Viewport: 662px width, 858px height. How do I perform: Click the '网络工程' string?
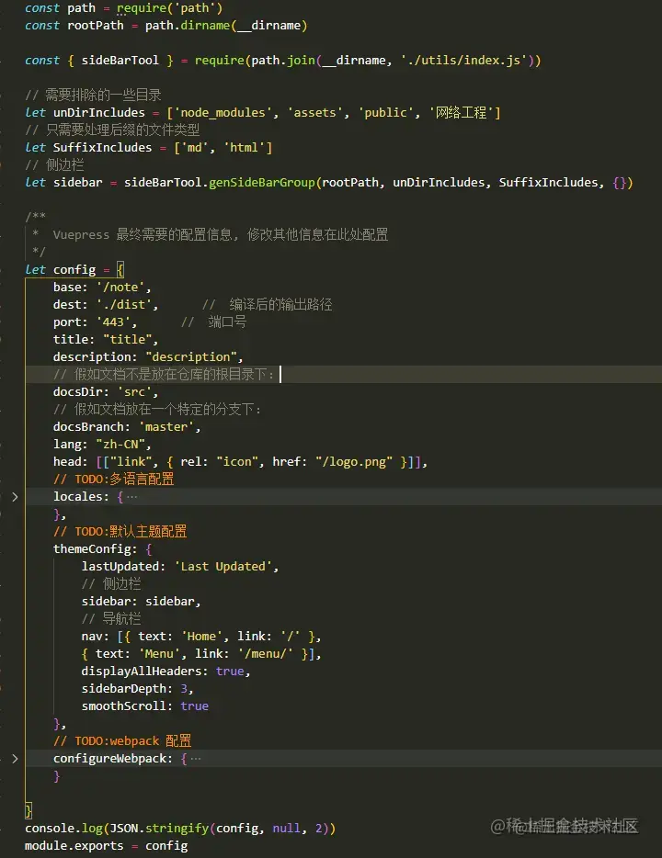(461, 113)
